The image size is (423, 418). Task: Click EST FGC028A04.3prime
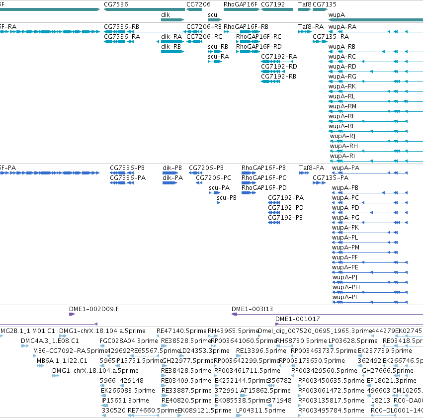click(102, 346)
